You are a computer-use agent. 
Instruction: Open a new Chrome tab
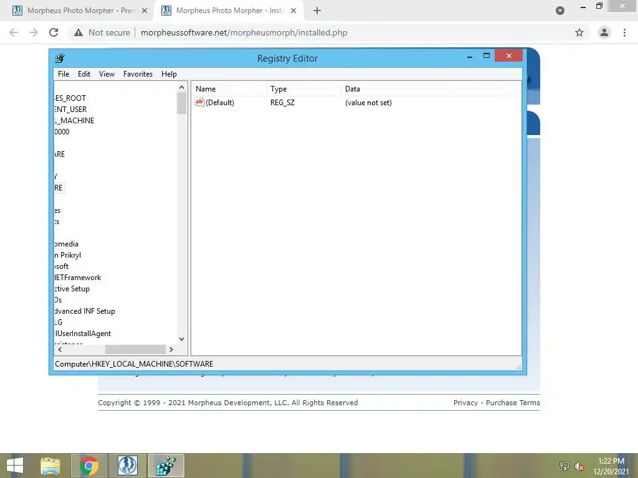coord(317,11)
